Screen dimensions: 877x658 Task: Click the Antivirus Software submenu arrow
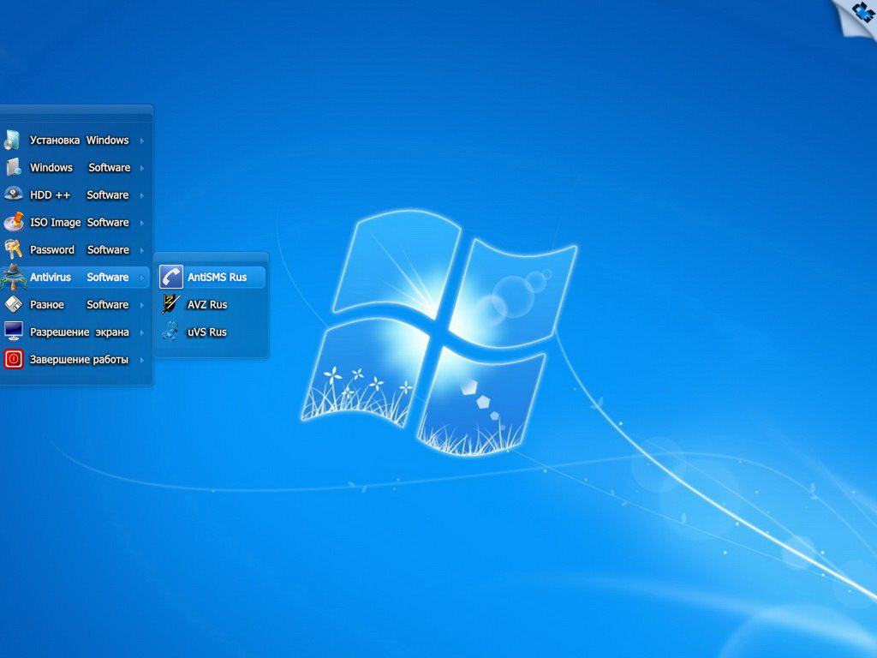coord(142,278)
